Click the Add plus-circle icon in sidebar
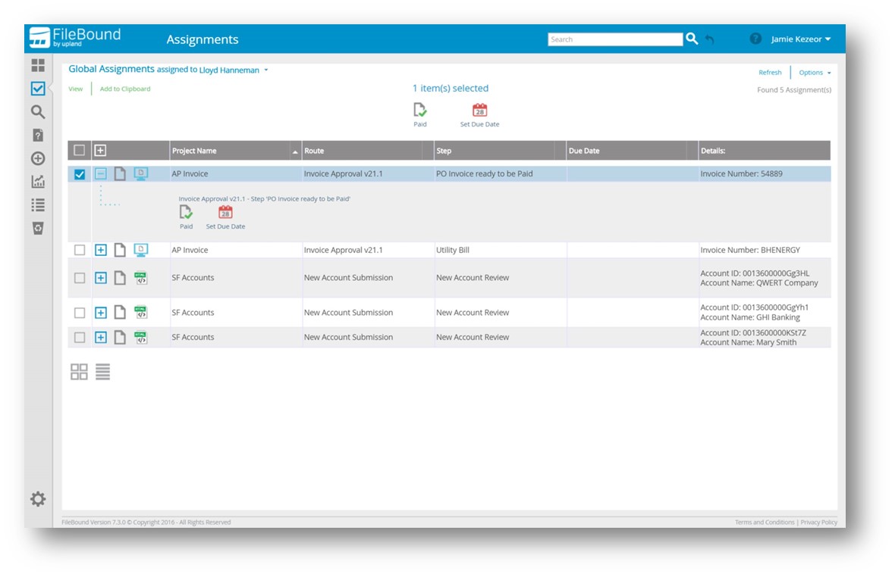Viewport: 895px width, 577px height. (x=38, y=158)
